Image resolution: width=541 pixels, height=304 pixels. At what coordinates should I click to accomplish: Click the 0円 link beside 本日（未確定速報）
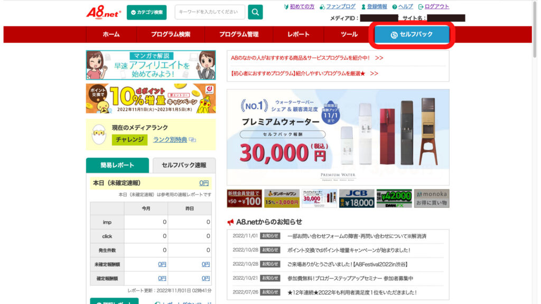(204, 183)
